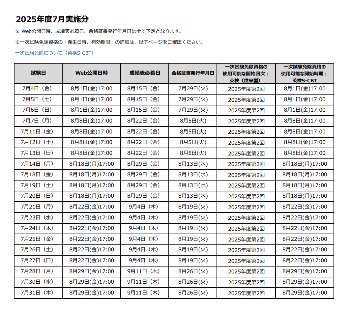The width and height of the screenshot is (350, 309).
Task: Click 2025年度第2回 in the 7月31日 row
Action: 246,293
